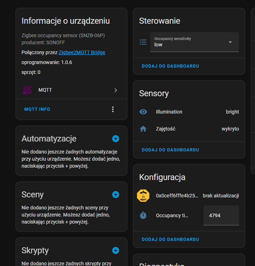
Task: Add a new scene with plus icon
Action: (115, 195)
